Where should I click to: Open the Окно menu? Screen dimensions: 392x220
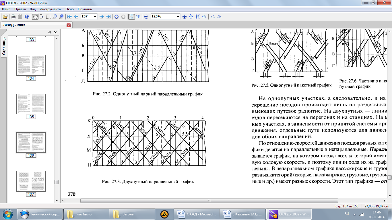point(70,9)
